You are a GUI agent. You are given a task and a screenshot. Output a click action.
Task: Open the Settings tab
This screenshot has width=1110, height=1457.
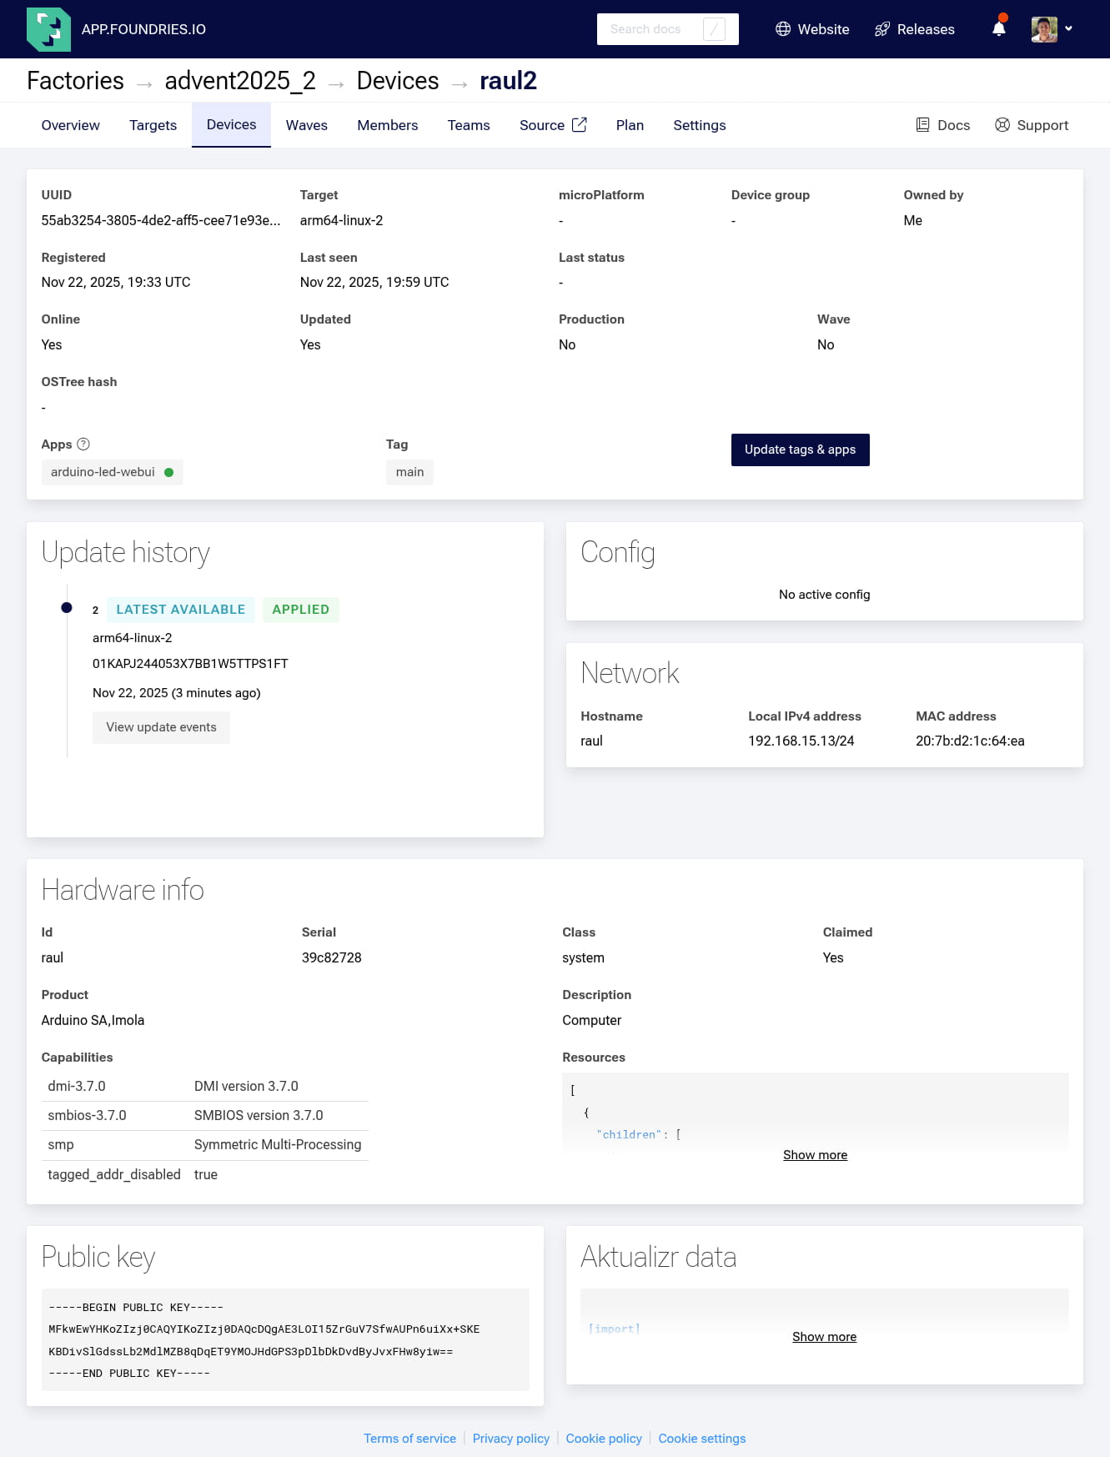pyautogui.click(x=699, y=125)
